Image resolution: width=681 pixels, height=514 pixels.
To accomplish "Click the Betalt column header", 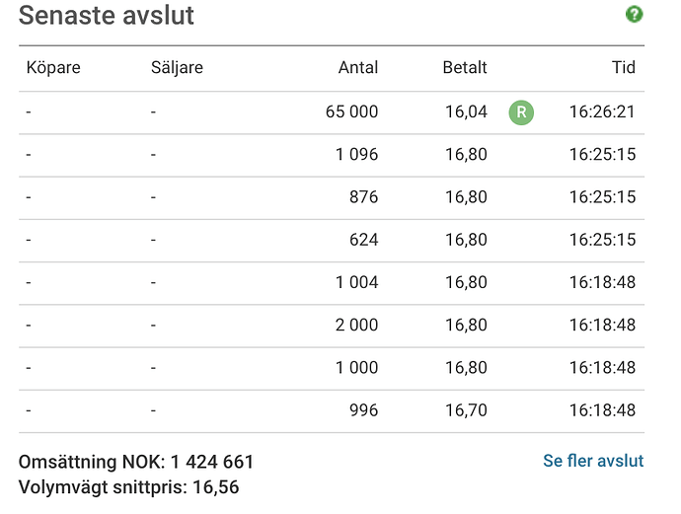I will pyautogui.click(x=465, y=67).
